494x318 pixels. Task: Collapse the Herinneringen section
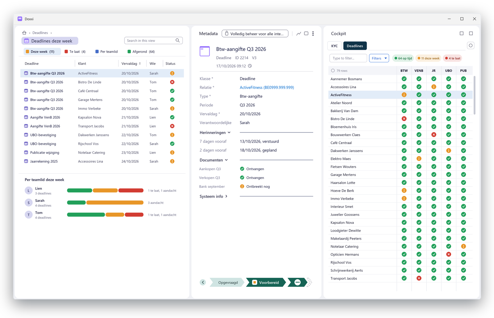tap(215, 133)
